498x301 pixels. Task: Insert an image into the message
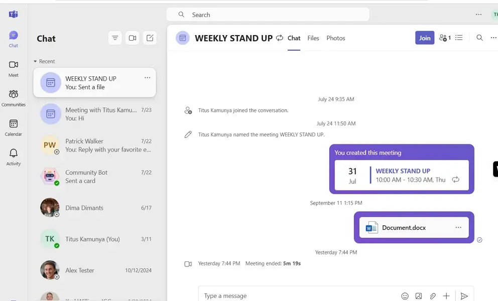click(419, 296)
